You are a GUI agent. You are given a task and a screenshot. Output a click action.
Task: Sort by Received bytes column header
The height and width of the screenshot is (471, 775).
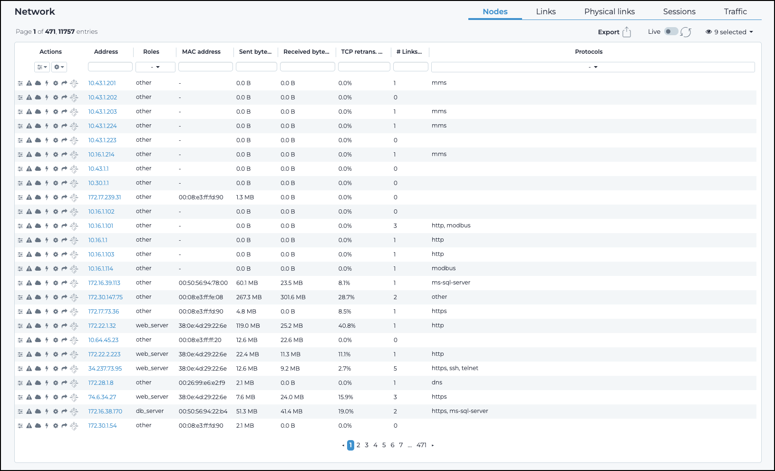tap(306, 52)
